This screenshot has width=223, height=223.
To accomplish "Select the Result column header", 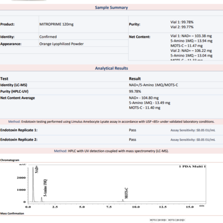I will (135, 79).
